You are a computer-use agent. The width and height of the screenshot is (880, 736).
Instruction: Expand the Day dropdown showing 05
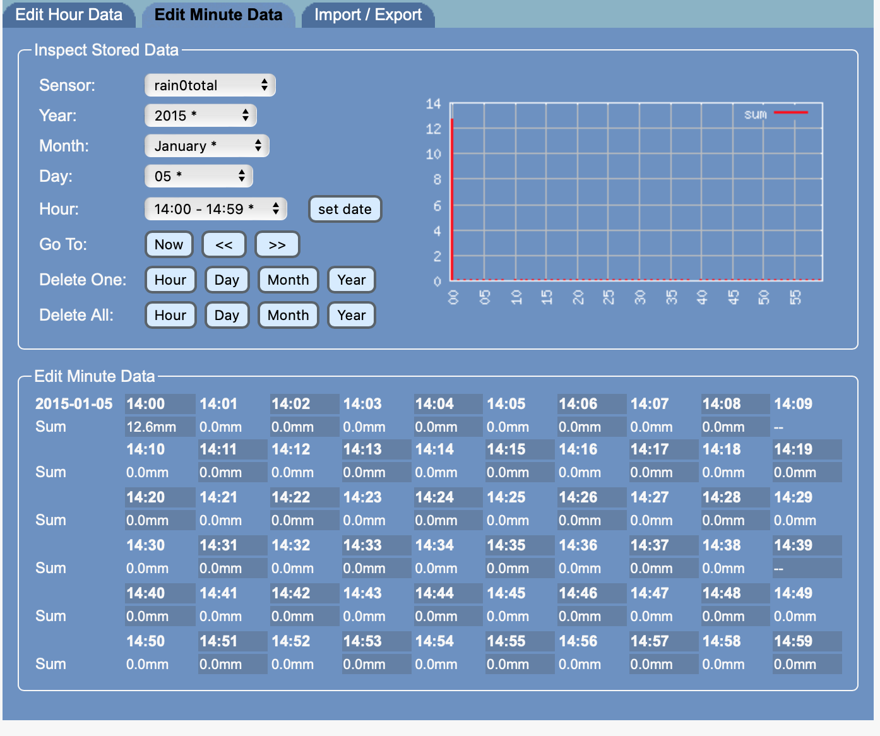click(199, 176)
